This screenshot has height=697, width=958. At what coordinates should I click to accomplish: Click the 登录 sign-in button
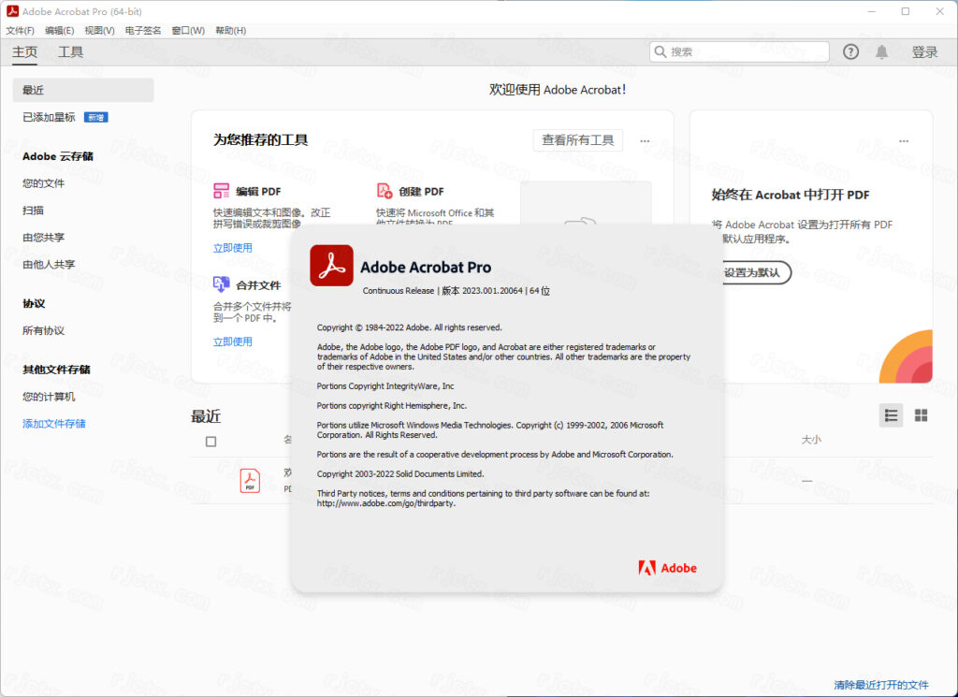(x=924, y=51)
